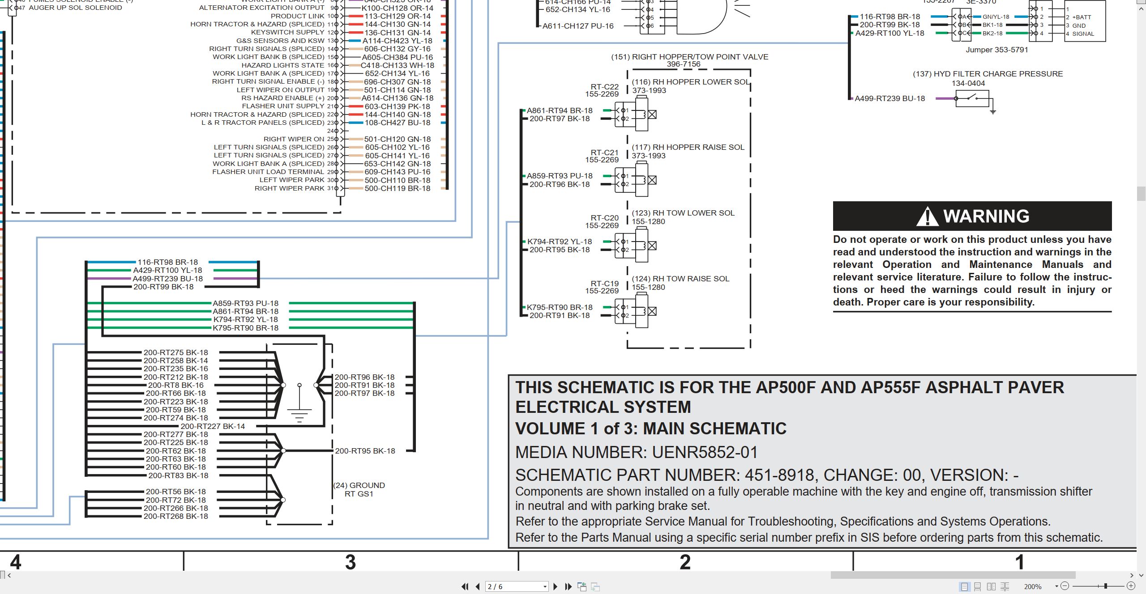Click "(123) RH TOW LOWER SOL" label

(x=683, y=213)
